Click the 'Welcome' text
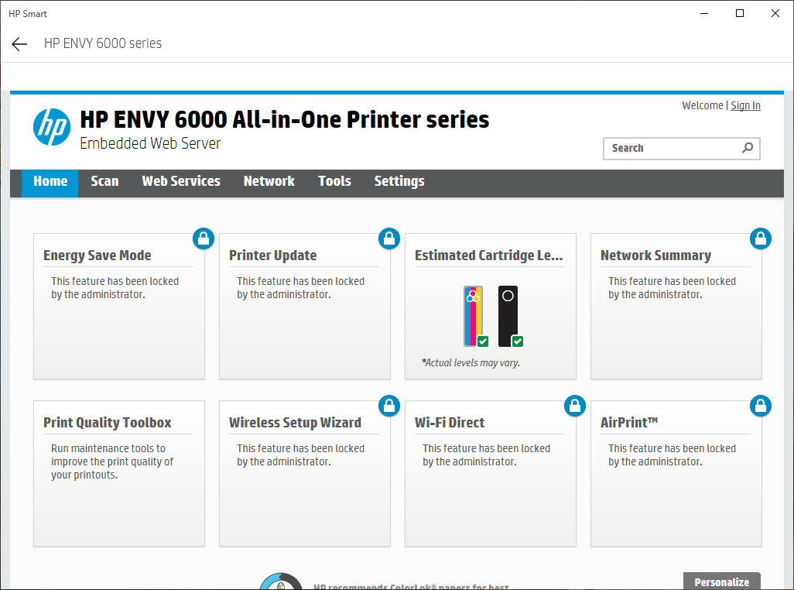This screenshot has width=794, height=590. [x=703, y=105]
